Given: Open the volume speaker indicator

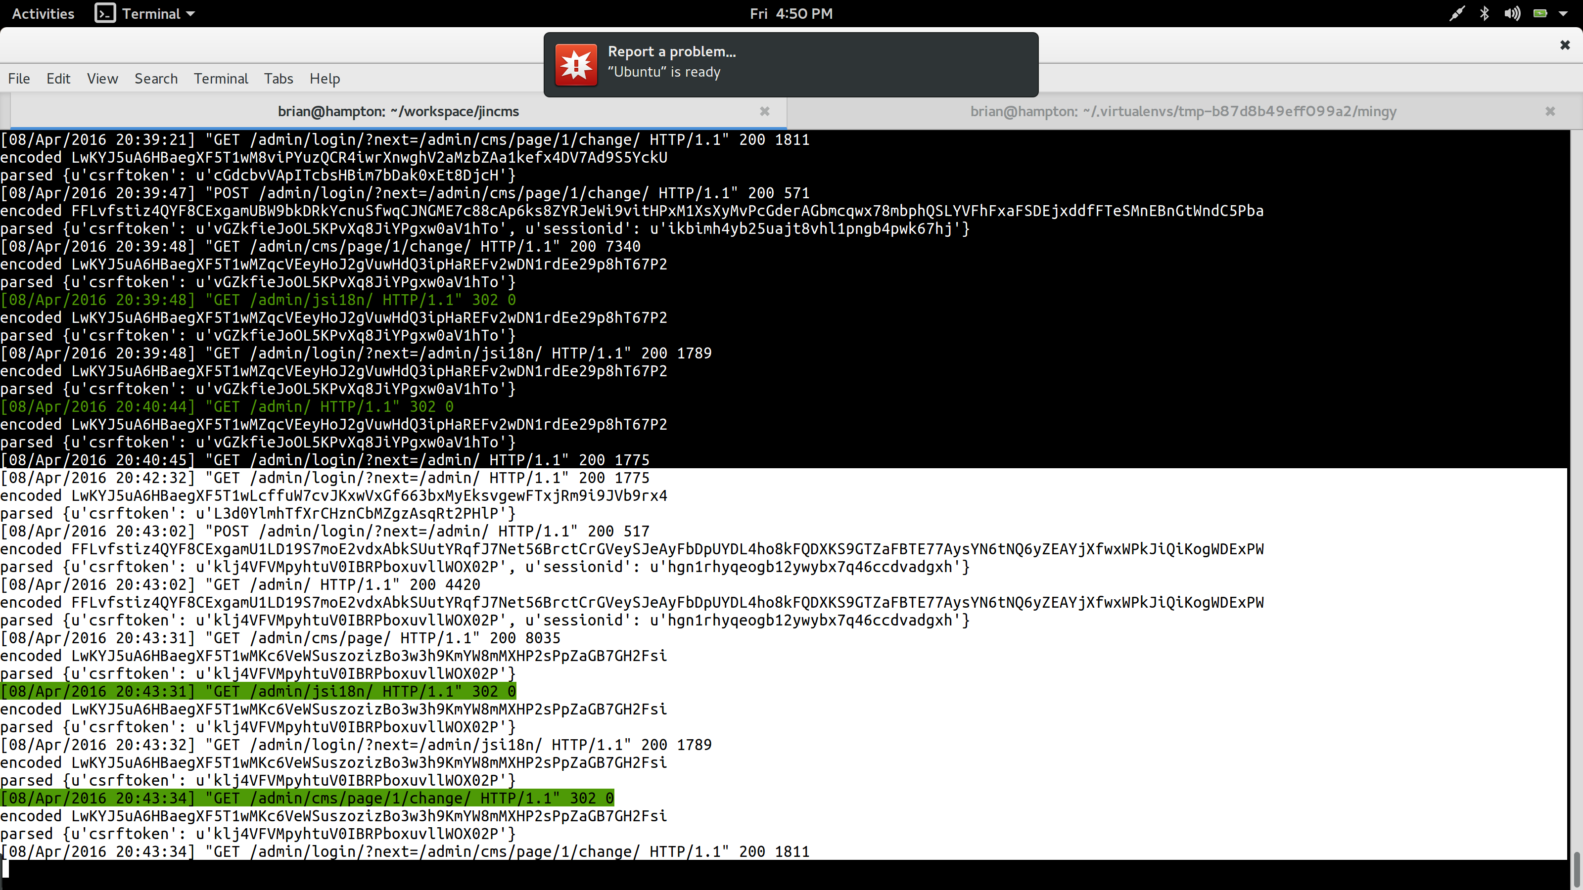Looking at the screenshot, I should tap(1512, 13).
